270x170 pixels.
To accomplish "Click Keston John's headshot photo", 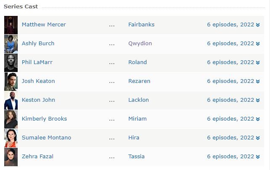I will tap(11, 100).
